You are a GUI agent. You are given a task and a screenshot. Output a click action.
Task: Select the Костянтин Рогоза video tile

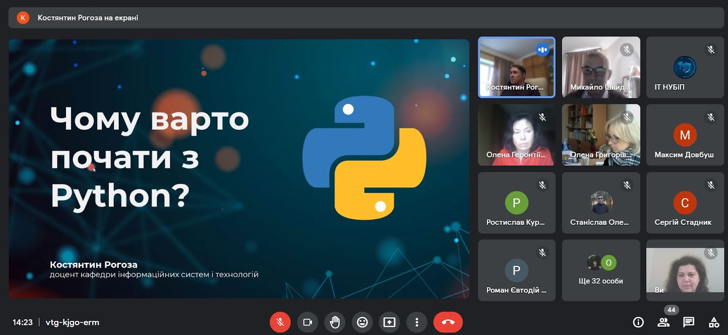pyautogui.click(x=517, y=67)
